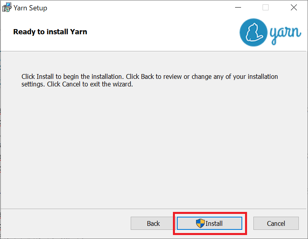Click the first line of instruction text

pyautogui.click(x=149, y=76)
